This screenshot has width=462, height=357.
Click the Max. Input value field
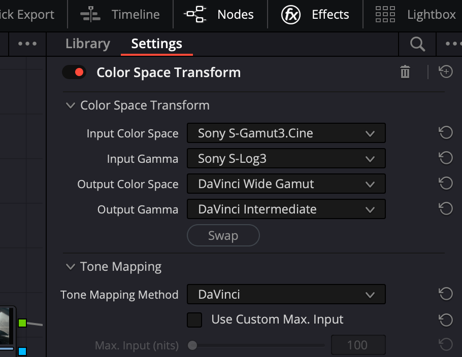[357, 346]
